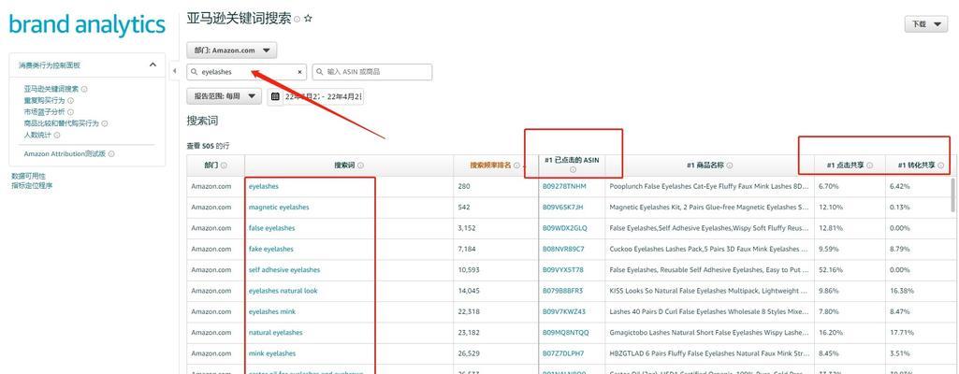Click info icon in the 部门 column header
Screen dimensions: 959x374
pyautogui.click(x=224, y=165)
